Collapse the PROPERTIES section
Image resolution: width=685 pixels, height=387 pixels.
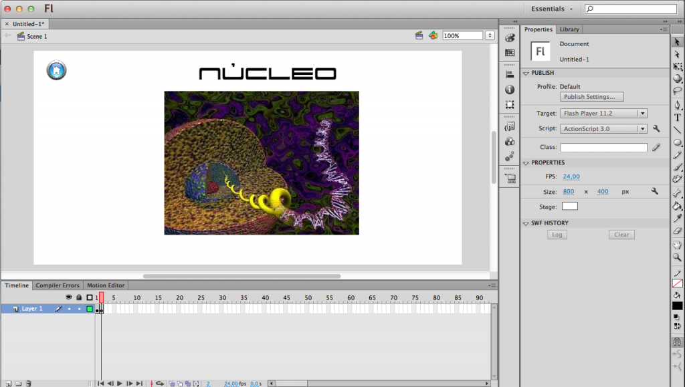tap(526, 162)
